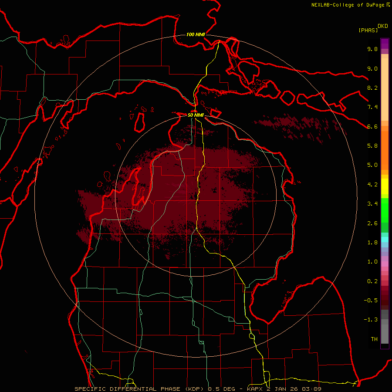392x392 pixels.
Task: Click the 0.2 value on the scale
Action: point(372,281)
